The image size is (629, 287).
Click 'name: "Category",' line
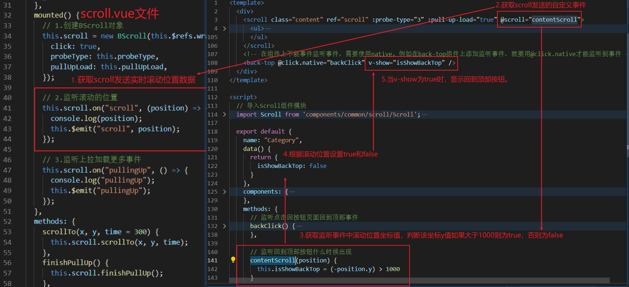click(273, 140)
